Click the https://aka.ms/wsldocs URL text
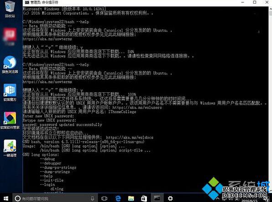Viewport: 272px width, 202px height. tap(130, 138)
